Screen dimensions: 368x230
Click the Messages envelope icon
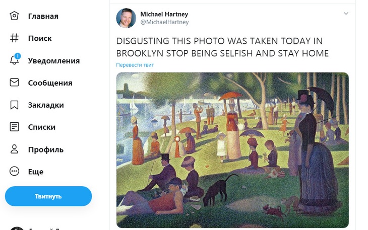tap(15, 83)
